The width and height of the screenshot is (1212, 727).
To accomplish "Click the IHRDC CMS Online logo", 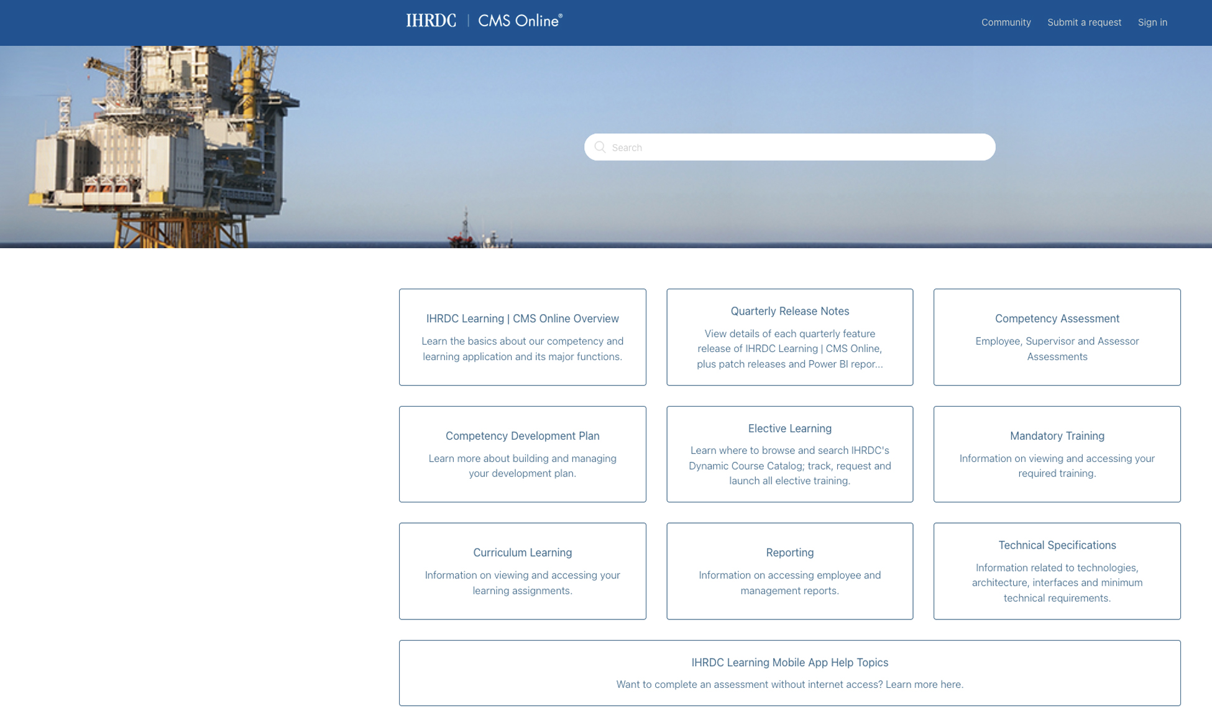I will click(x=484, y=21).
